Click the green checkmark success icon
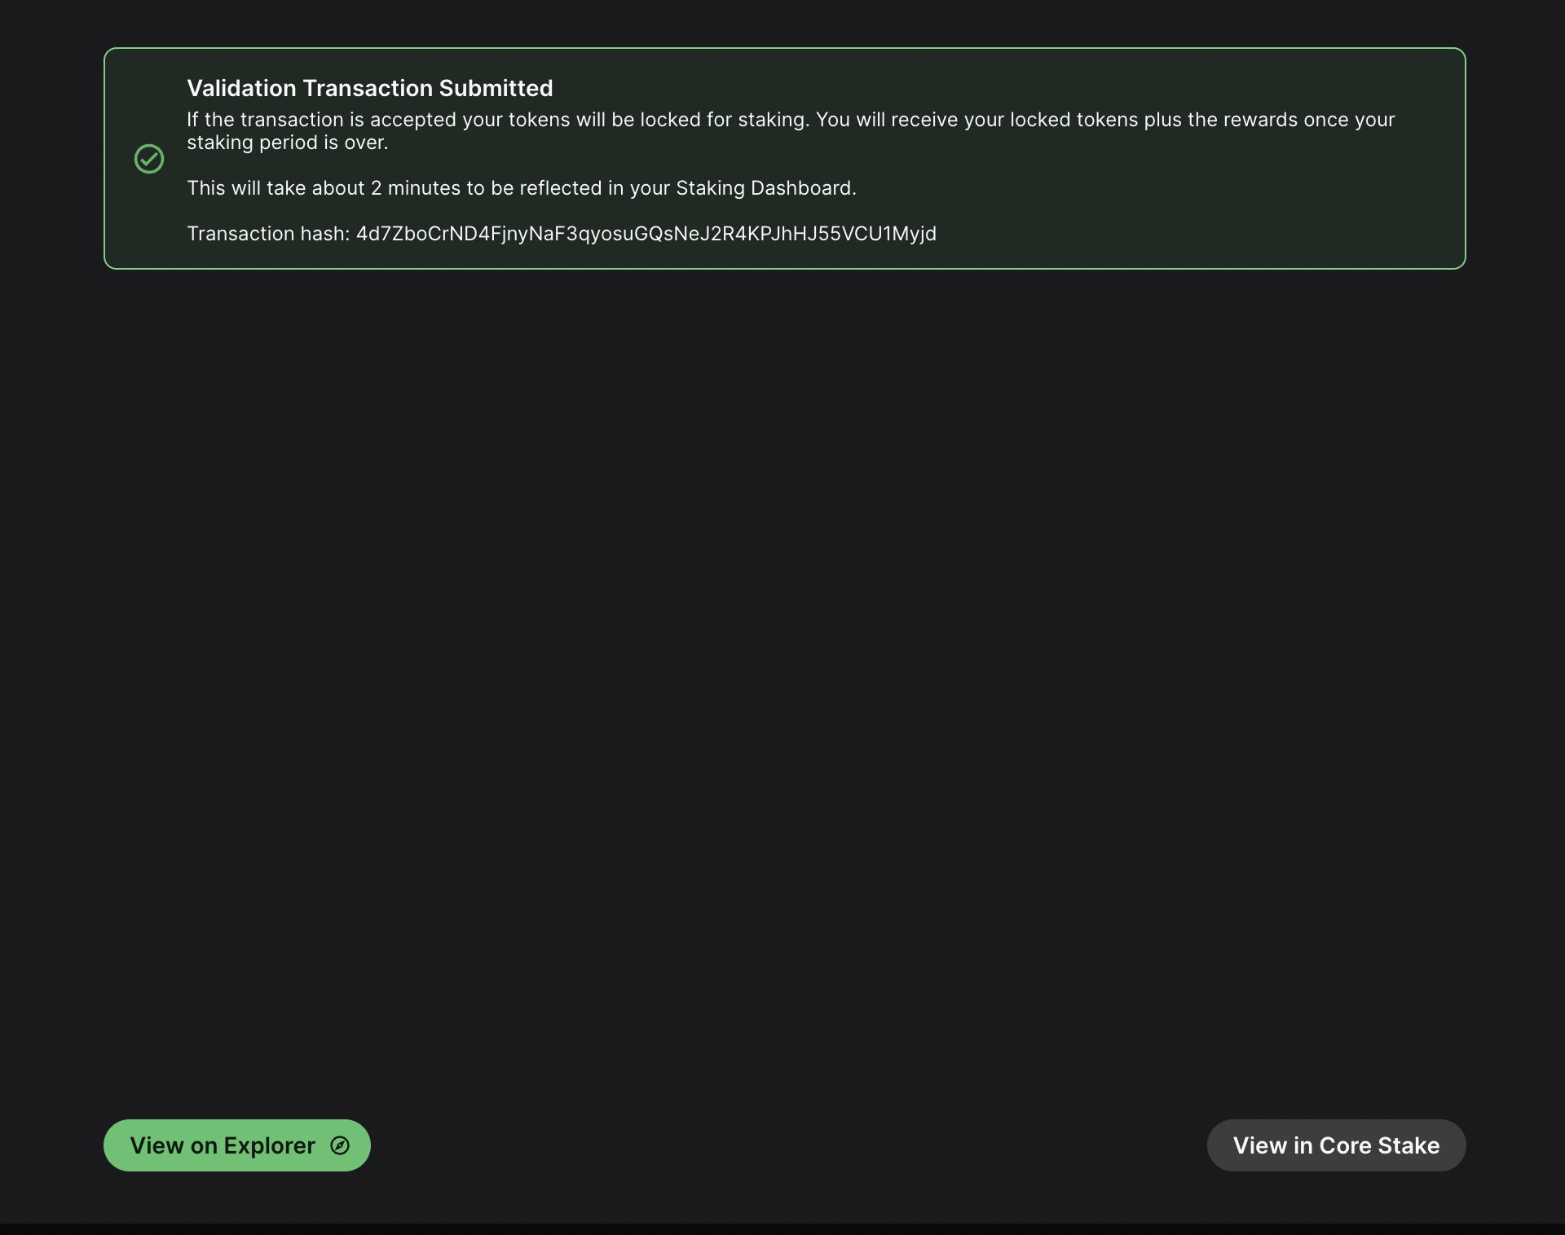 [149, 159]
